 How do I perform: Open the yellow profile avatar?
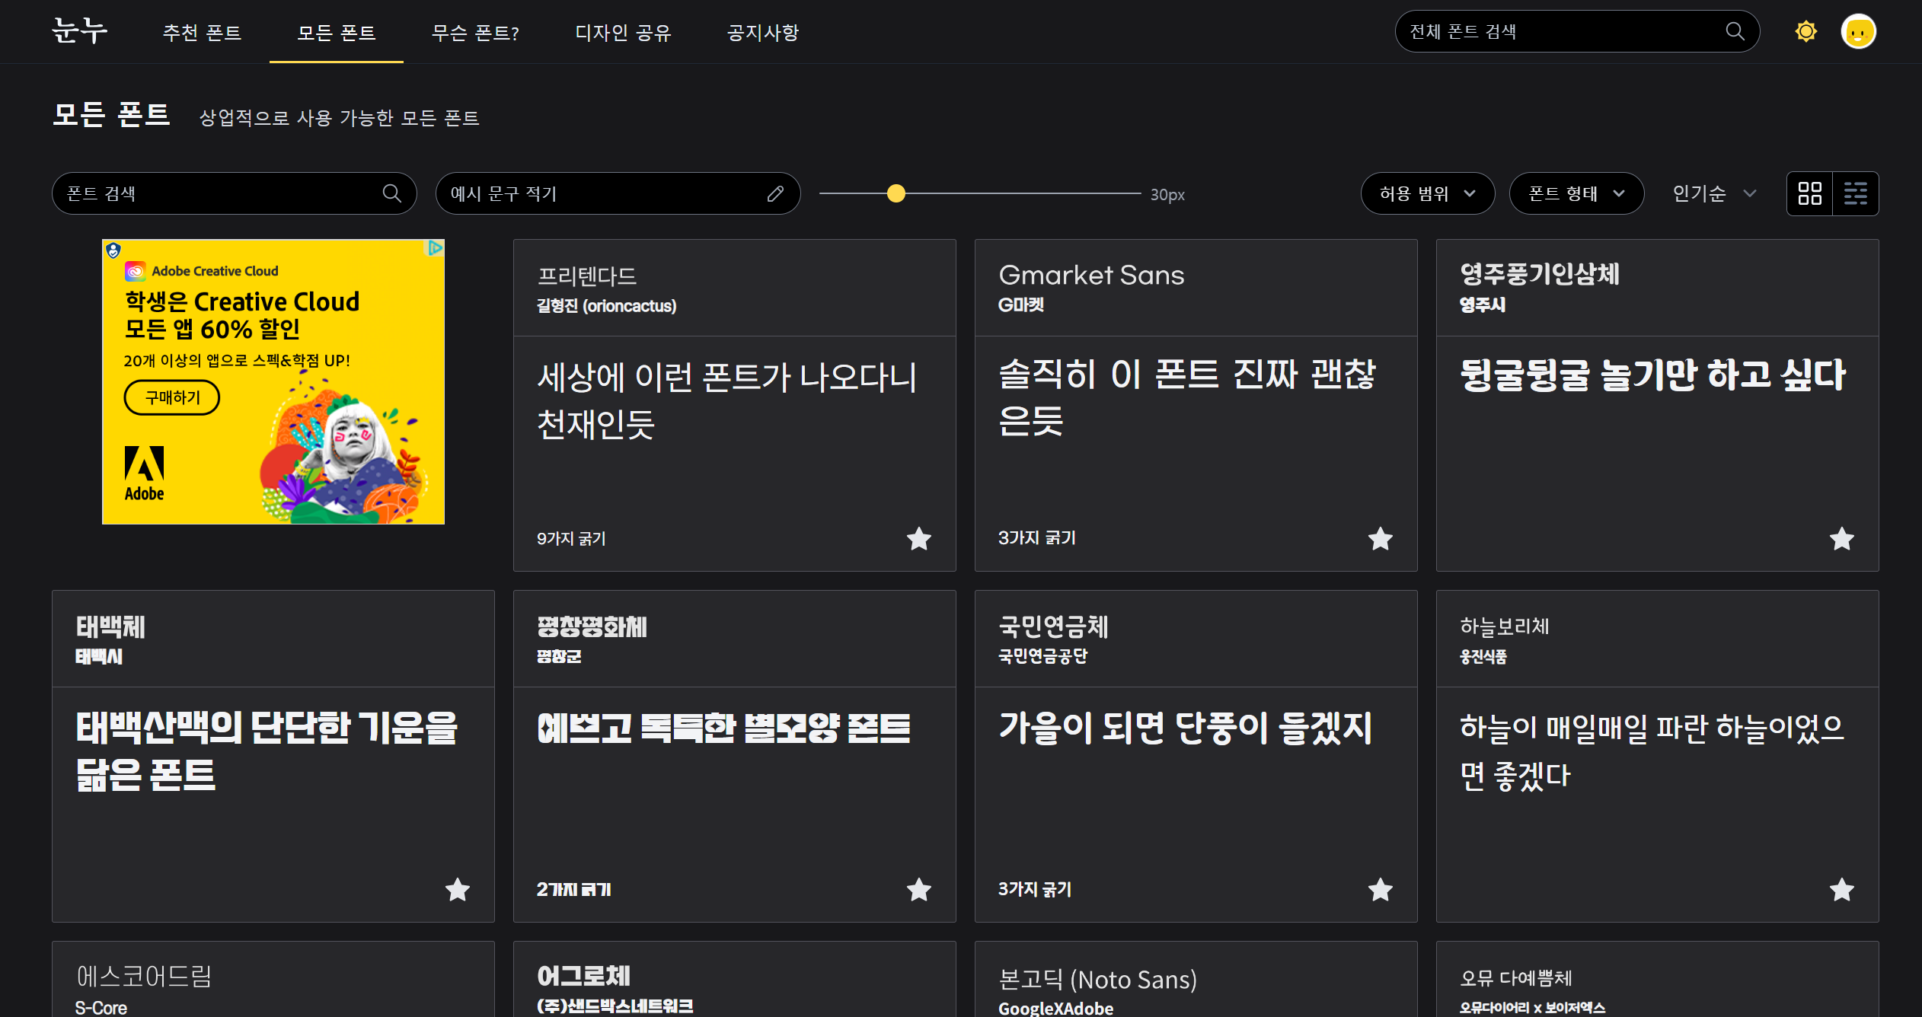(x=1858, y=31)
